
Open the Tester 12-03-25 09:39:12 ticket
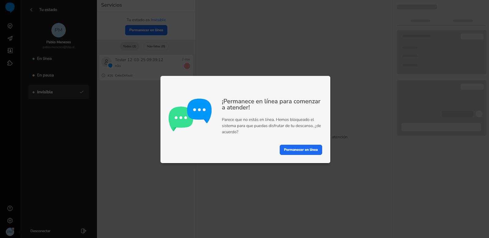(146, 68)
